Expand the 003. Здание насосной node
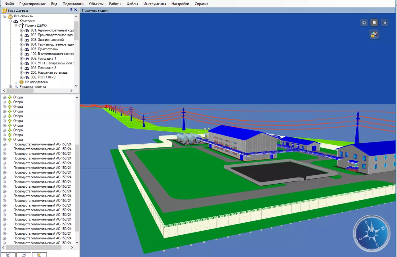Viewport: 397px width, 257px height. point(22,40)
